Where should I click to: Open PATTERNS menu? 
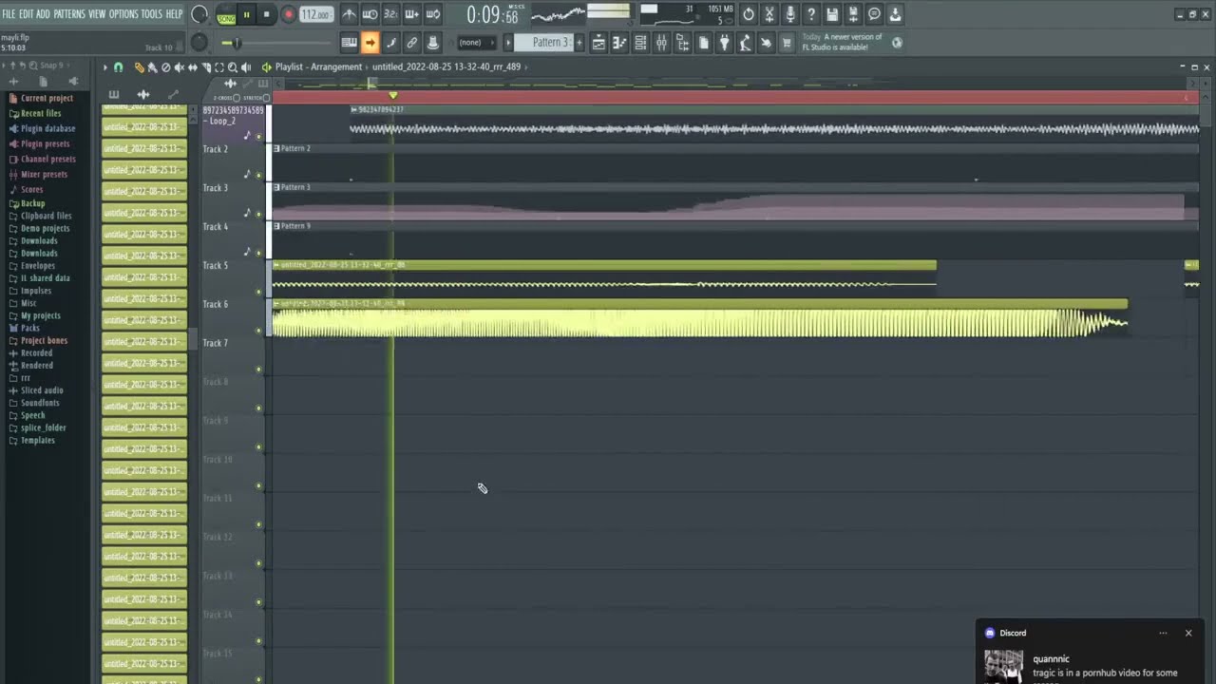[69, 14]
